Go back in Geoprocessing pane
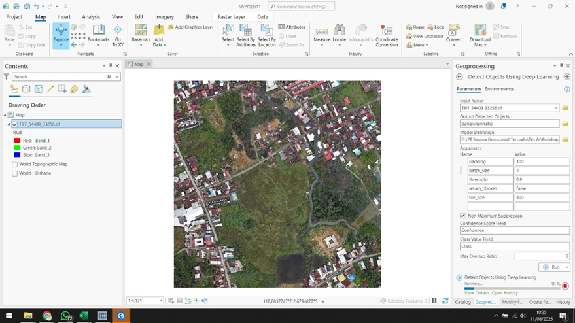 pyautogui.click(x=459, y=76)
